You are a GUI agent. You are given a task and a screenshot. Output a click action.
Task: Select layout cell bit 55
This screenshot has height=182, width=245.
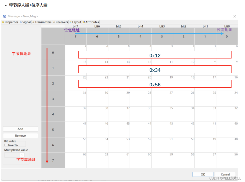coord(76,145)
